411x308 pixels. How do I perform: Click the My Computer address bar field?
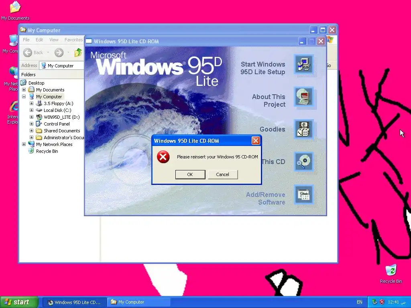pos(61,65)
